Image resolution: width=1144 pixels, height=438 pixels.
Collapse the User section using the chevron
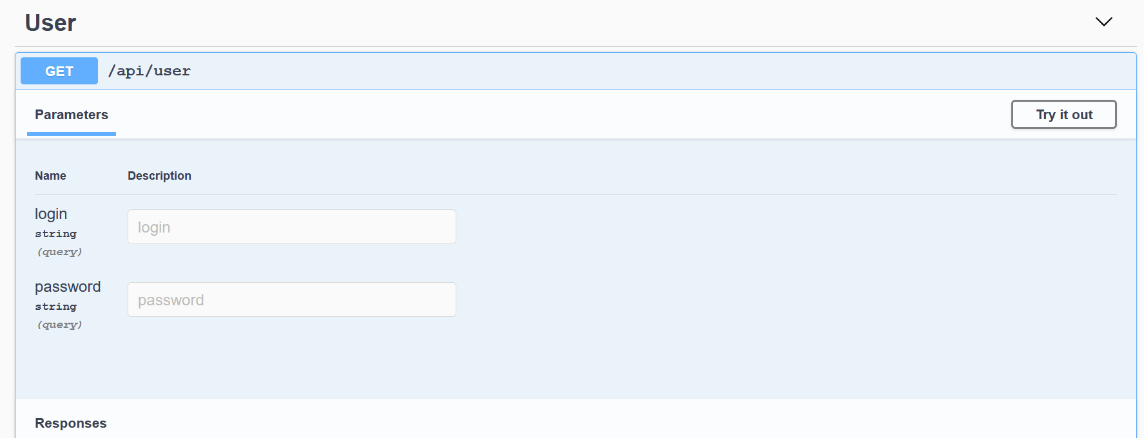[1103, 22]
